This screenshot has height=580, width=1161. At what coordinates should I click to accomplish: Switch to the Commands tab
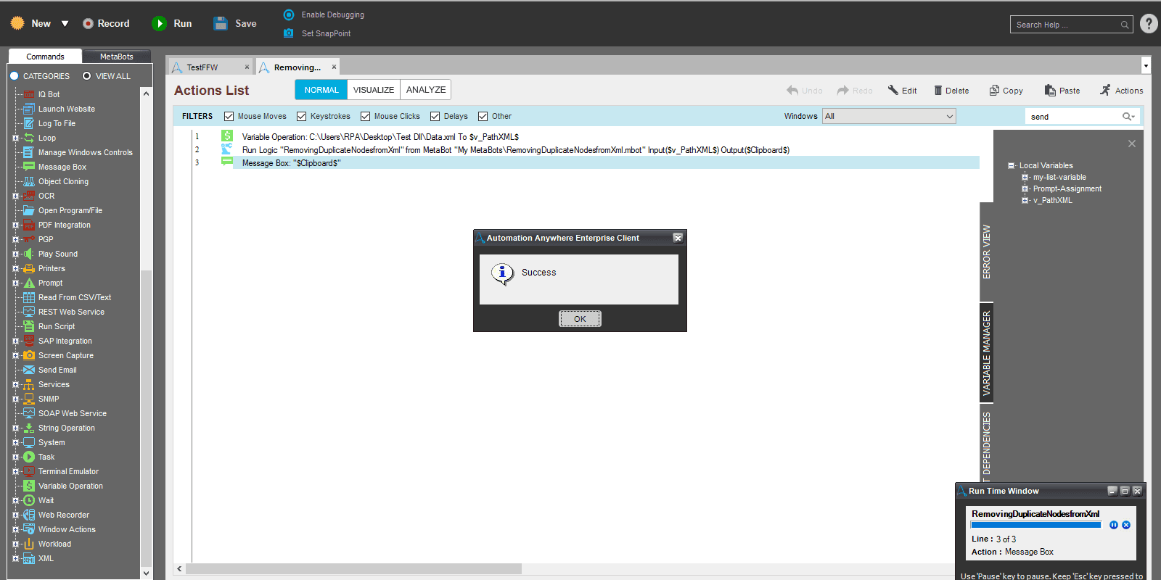(x=45, y=57)
